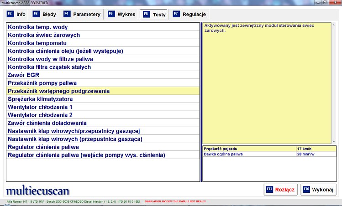Disconnect using the Rozłącz button
This screenshot has height=206, width=342.
(280, 190)
